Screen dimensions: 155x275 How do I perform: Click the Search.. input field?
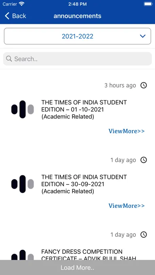(77, 59)
